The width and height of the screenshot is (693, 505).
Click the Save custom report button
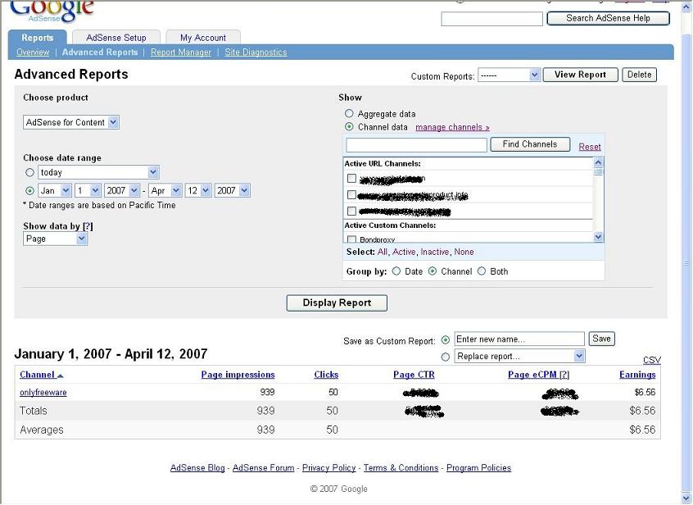pyautogui.click(x=601, y=339)
